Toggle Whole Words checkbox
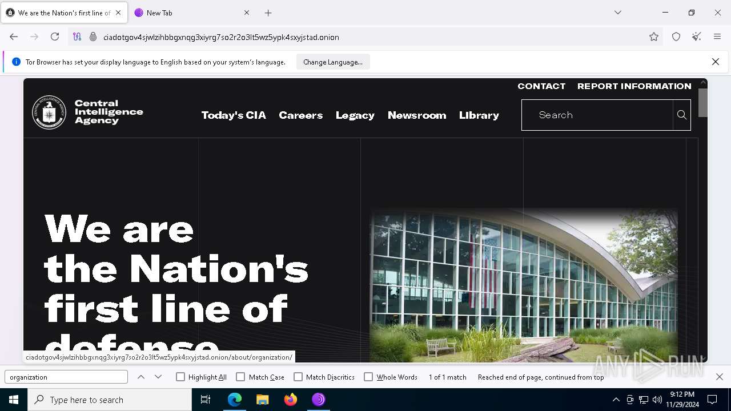Image resolution: width=731 pixels, height=411 pixels. tap(368, 377)
